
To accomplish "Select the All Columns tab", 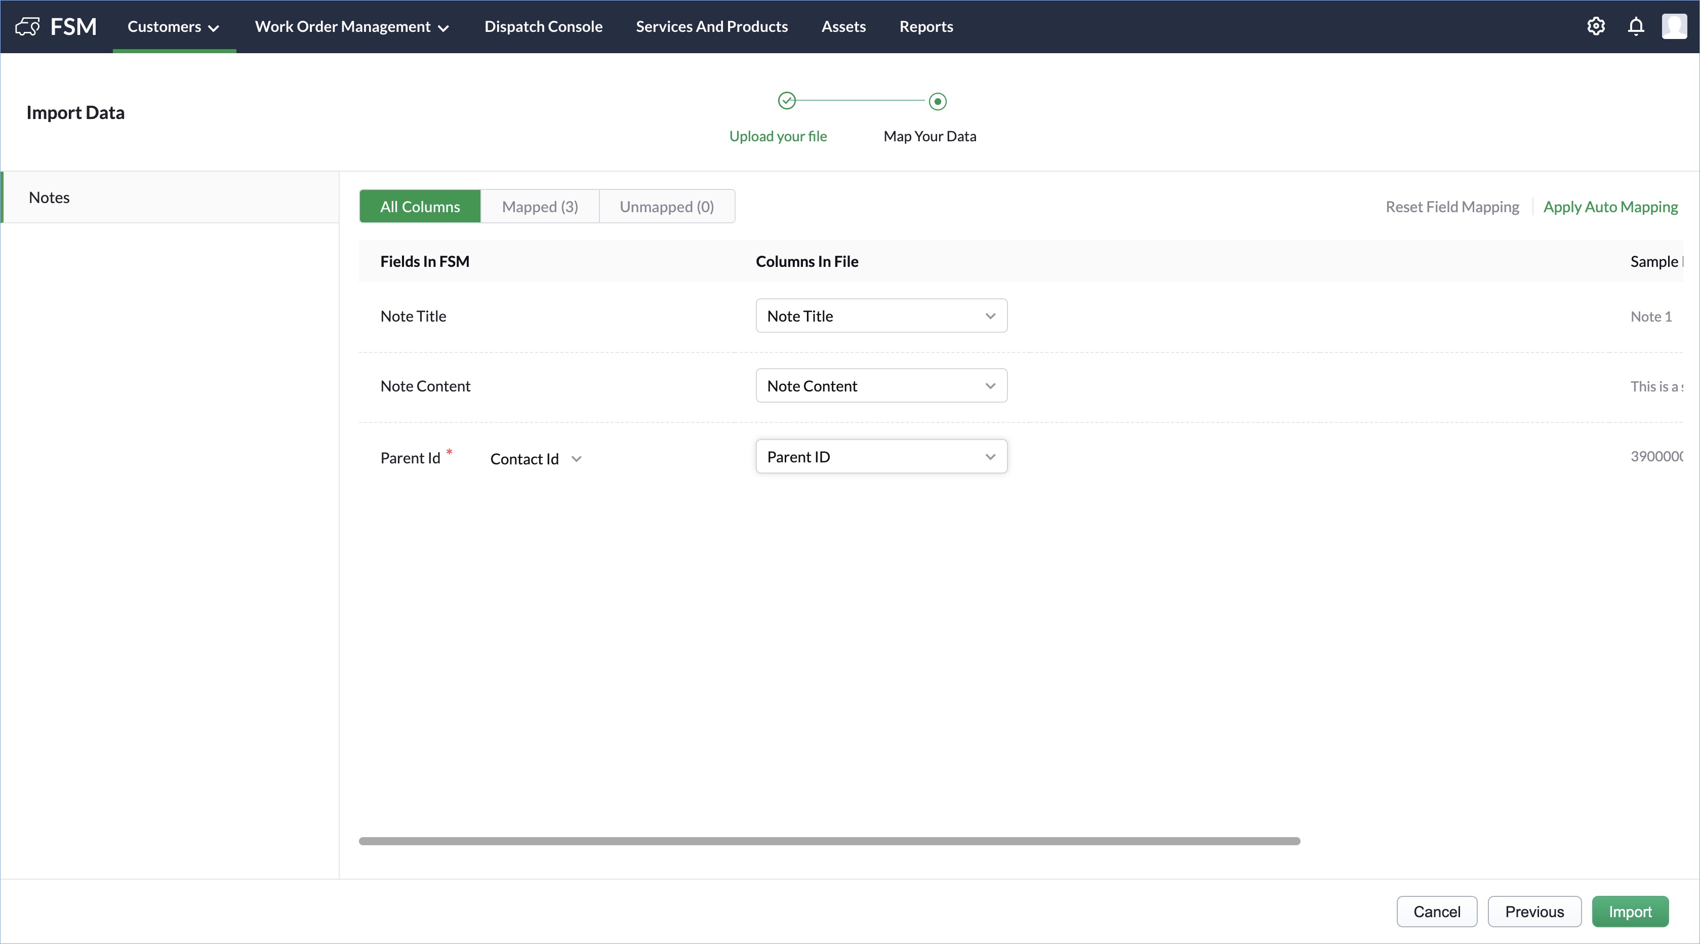I will click(420, 207).
